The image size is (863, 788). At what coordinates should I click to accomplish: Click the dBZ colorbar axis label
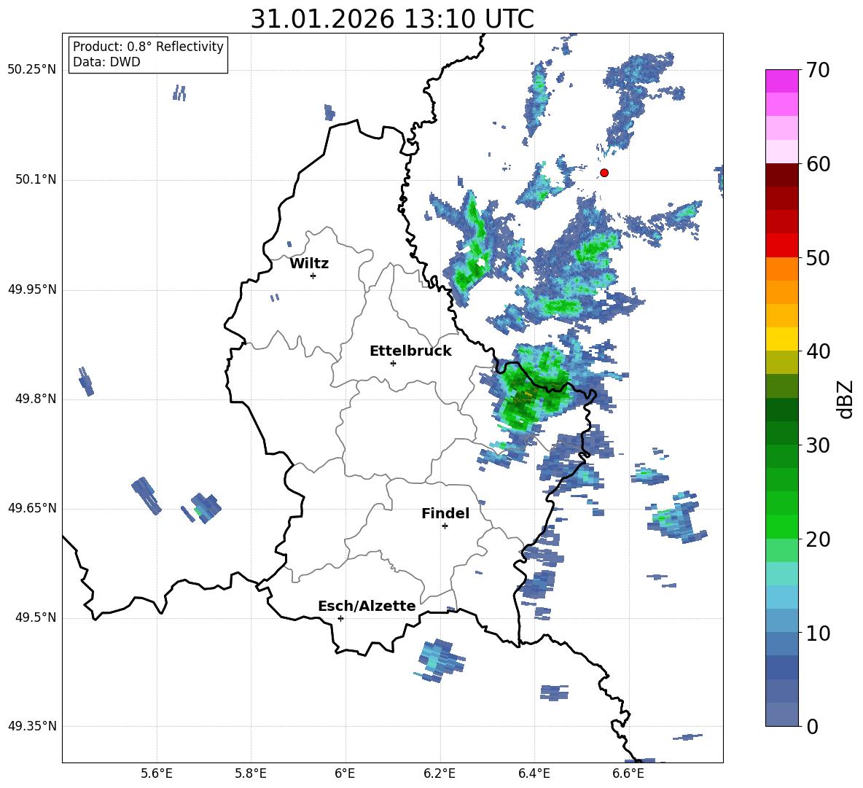click(x=846, y=399)
